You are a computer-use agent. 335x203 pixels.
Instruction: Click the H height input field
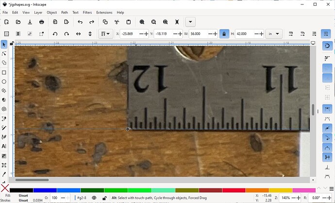coord(244,34)
